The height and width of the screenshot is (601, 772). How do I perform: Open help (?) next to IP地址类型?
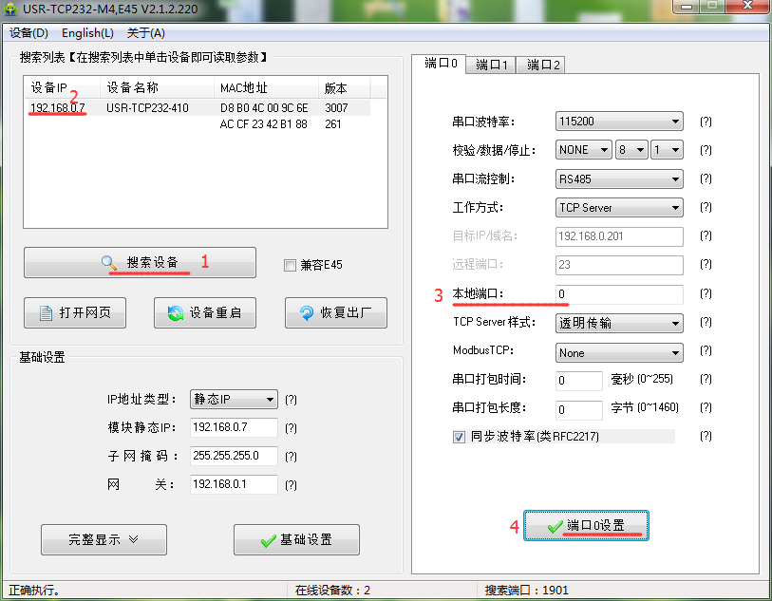291,400
